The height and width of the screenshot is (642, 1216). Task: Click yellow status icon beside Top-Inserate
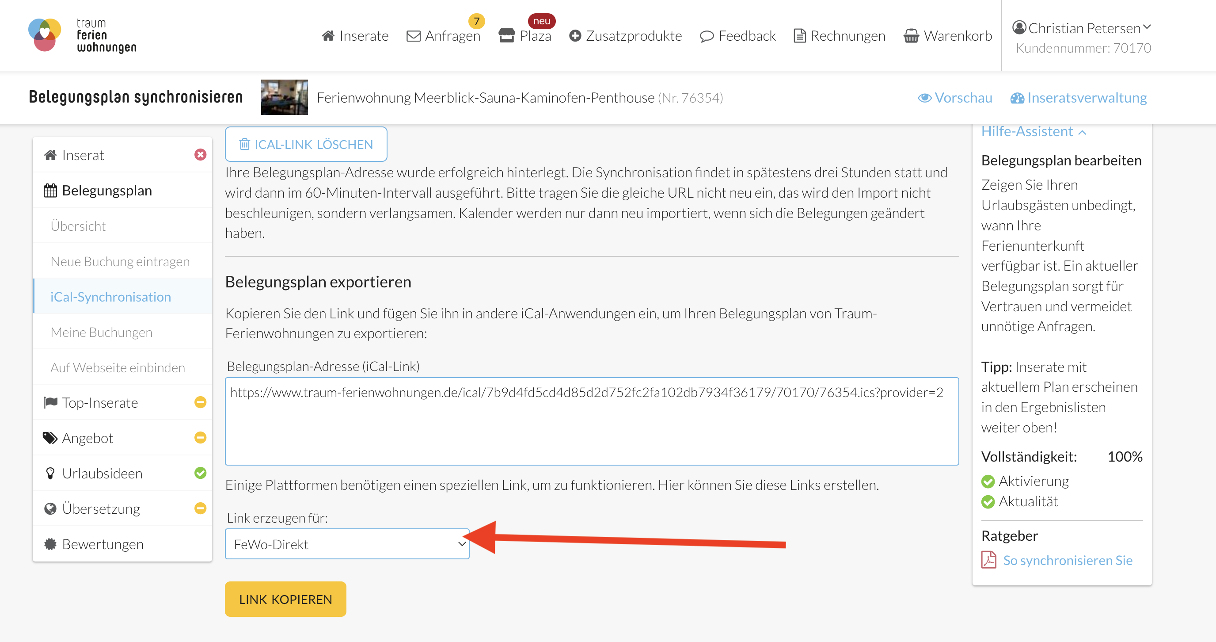200,402
